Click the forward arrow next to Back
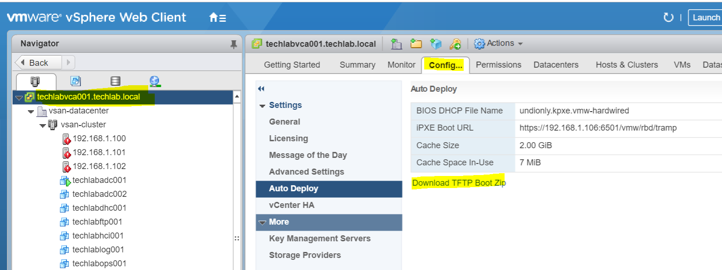 click(68, 63)
